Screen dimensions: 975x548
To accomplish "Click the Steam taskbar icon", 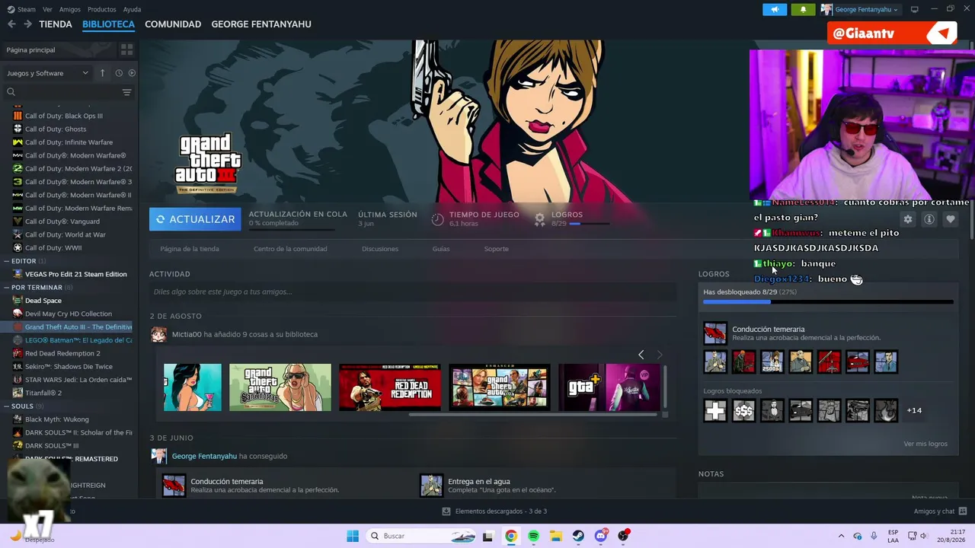I will tap(578, 536).
